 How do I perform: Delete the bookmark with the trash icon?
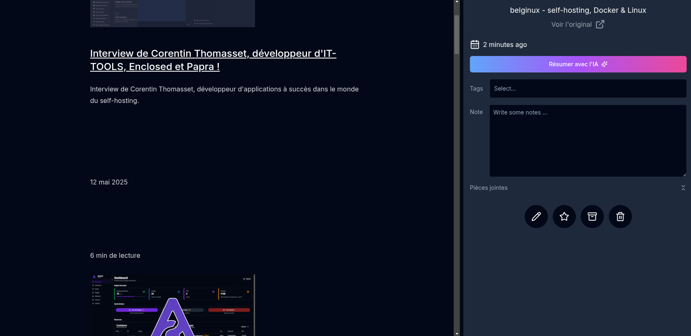(620, 217)
